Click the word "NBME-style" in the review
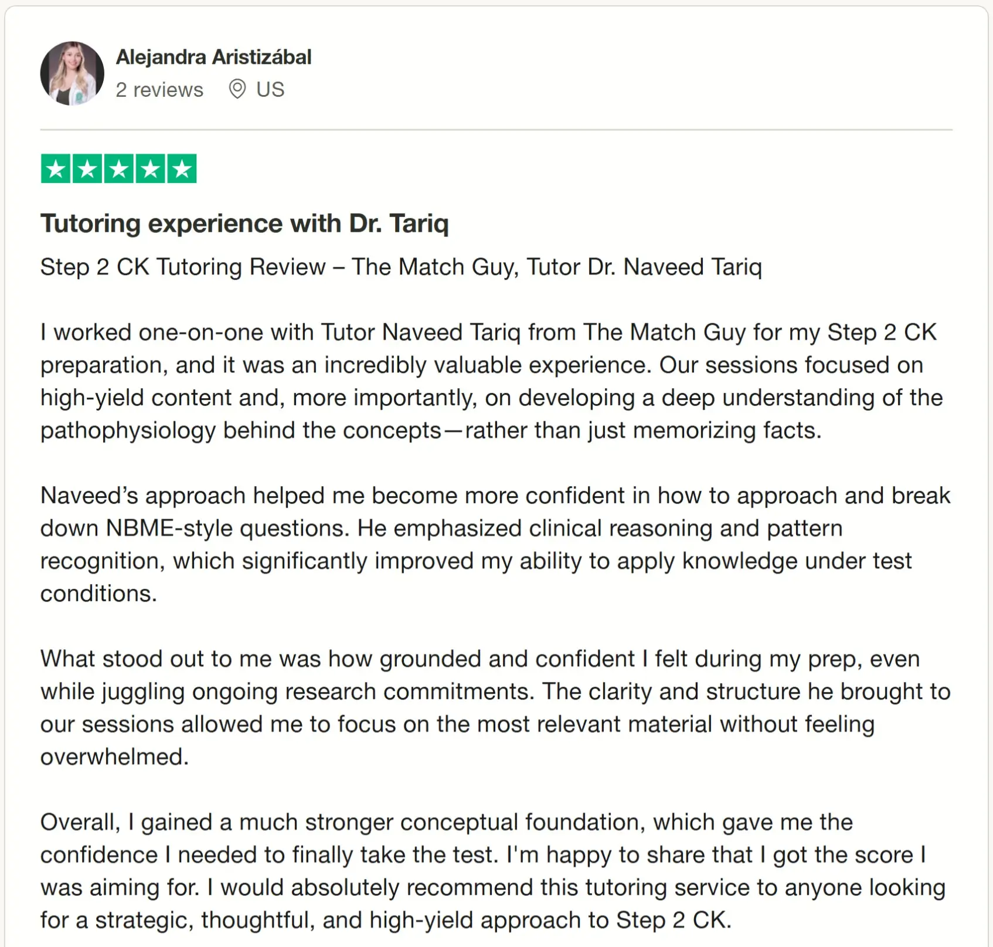993x947 pixels. (x=169, y=528)
